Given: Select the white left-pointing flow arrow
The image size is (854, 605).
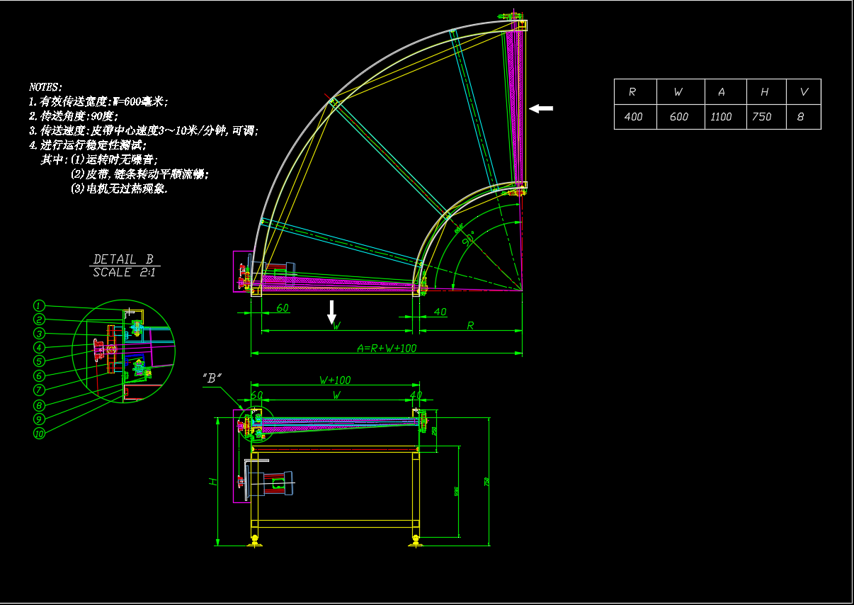Looking at the screenshot, I should click(541, 108).
